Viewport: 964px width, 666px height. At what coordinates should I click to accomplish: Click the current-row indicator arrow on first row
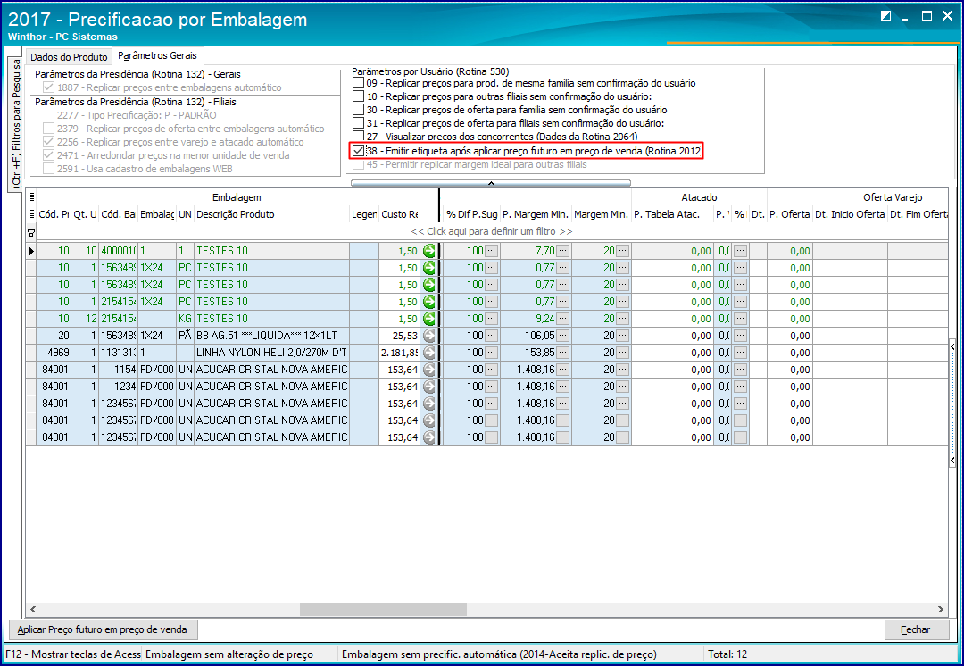coord(30,251)
